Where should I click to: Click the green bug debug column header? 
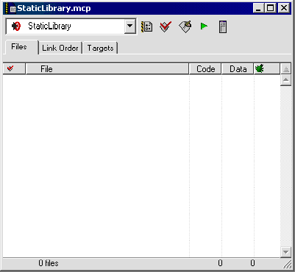tap(266, 68)
